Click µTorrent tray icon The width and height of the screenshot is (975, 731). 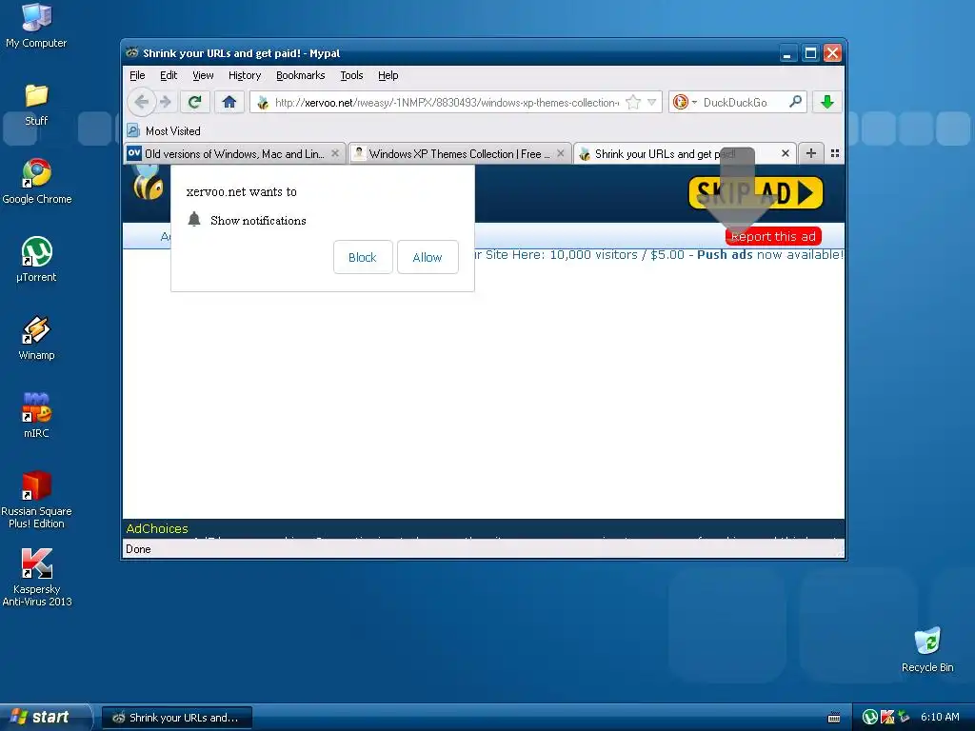coord(870,718)
